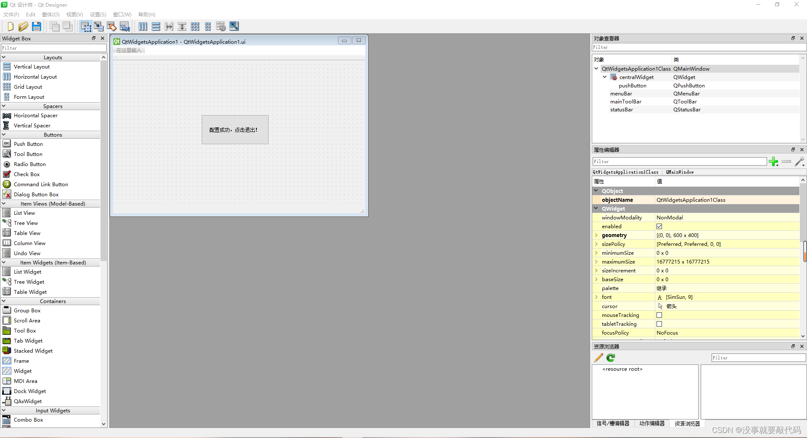Click Send to Back toolbar icon
Image resolution: width=807 pixels, height=438 pixels.
click(54, 26)
